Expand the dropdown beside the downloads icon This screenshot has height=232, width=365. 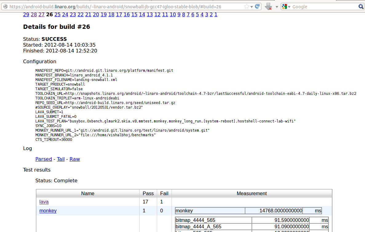pyautogui.click(x=276, y=7)
